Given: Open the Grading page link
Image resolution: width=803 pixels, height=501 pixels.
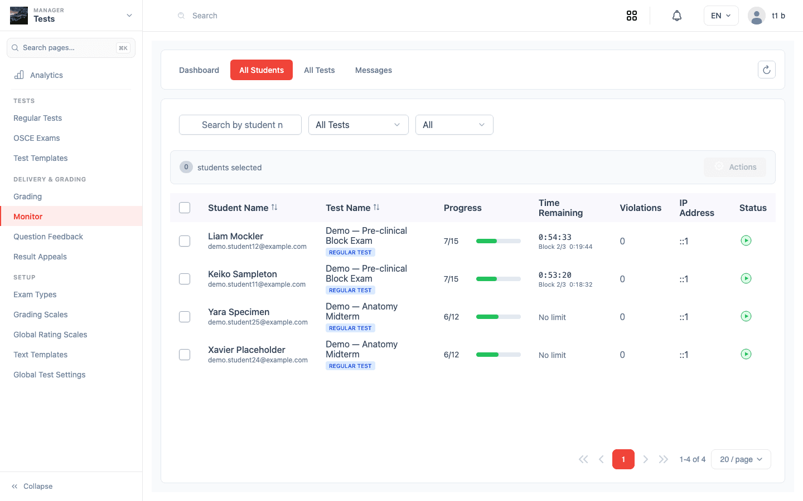Looking at the screenshot, I should pos(71,197).
